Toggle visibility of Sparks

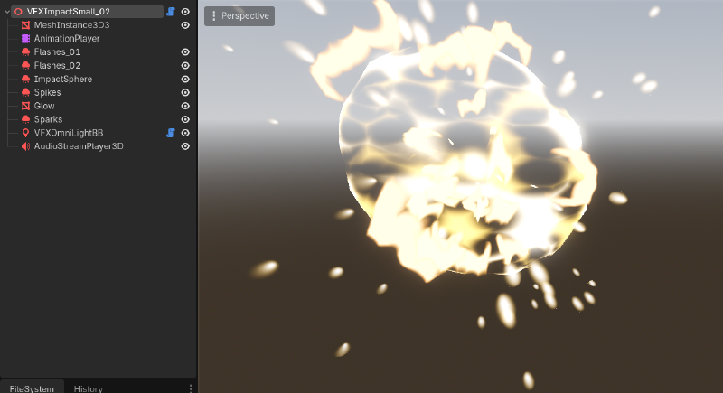coord(185,119)
